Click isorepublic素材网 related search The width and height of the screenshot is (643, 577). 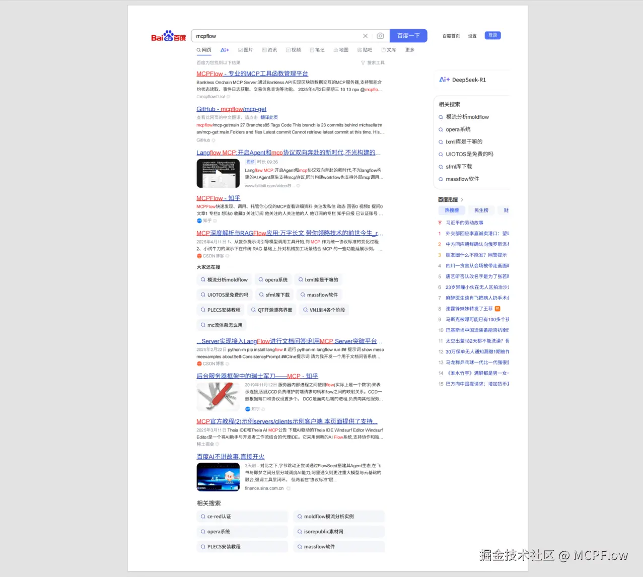(x=339, y=532)
